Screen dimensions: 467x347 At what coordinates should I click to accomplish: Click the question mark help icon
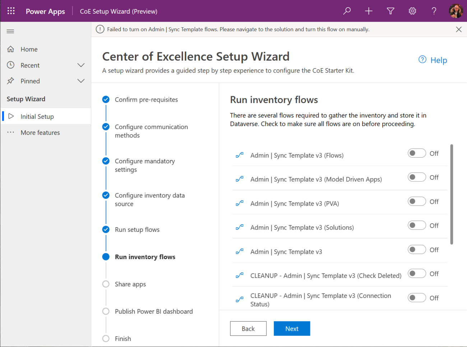(434, 11)
